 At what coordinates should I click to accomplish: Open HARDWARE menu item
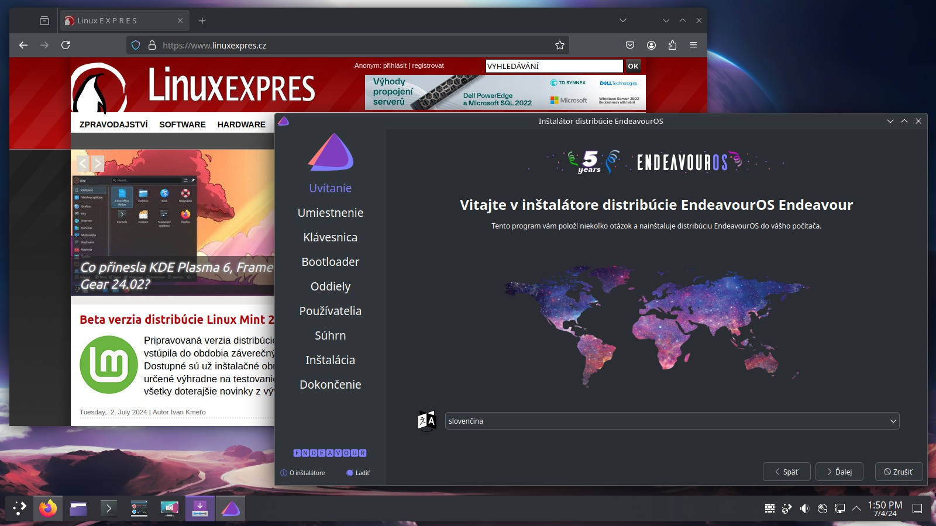(242, 124)
